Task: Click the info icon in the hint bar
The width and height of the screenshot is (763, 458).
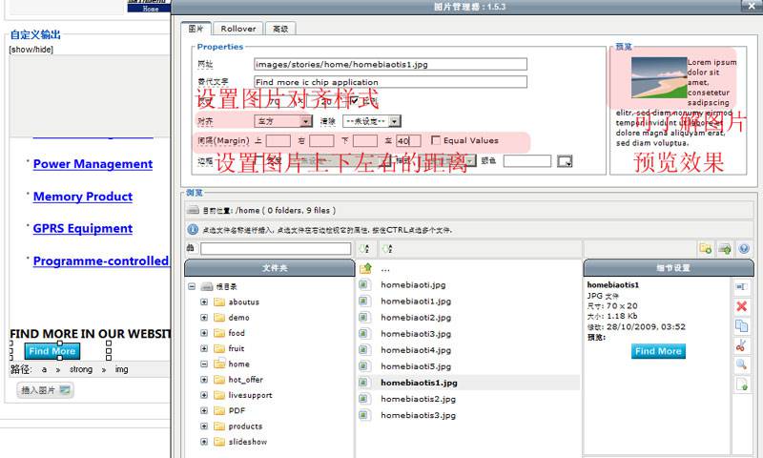Action: [193, 229]
